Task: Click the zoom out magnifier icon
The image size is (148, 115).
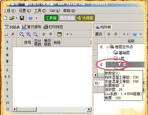Action: [35, 34]
